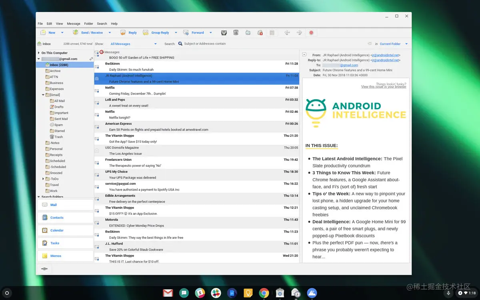Reply to the selected message
The height and width of the screenshot is (300, 480).
(x=128, y=33)
